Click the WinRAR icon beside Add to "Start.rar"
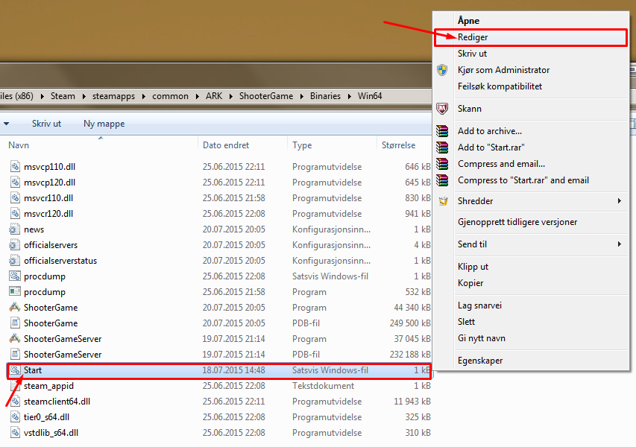 pyautogui.click(x=442, y=147)
